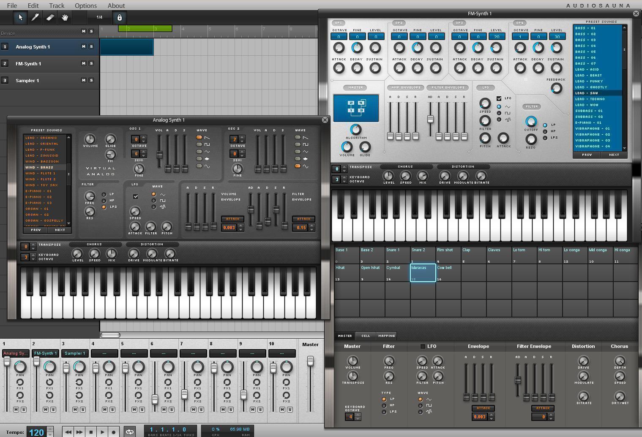Open the grid snap 1/4 selector

pos(99,17)
